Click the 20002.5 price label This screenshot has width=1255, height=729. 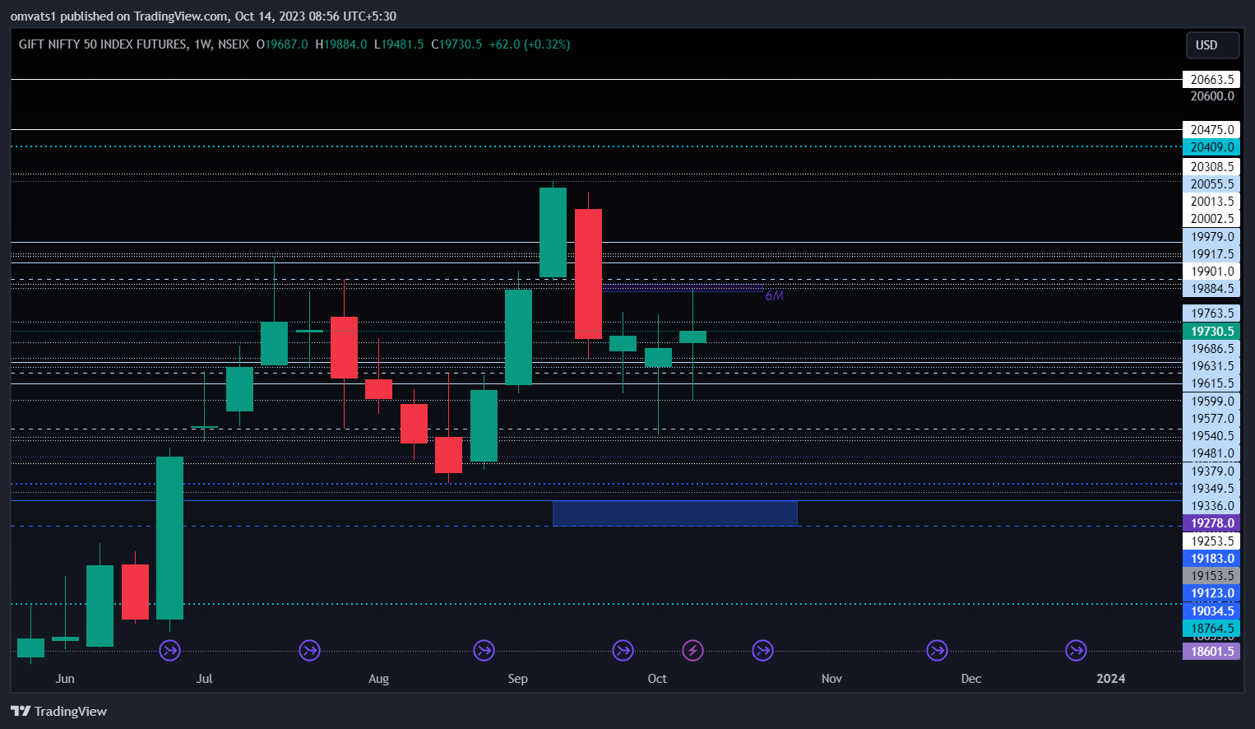click(x=1211, y=219)
